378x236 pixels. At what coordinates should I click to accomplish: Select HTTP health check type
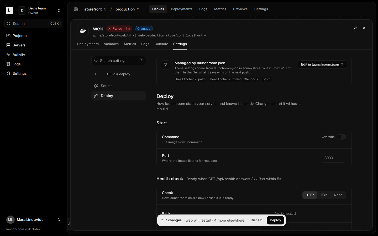(310, 195)
